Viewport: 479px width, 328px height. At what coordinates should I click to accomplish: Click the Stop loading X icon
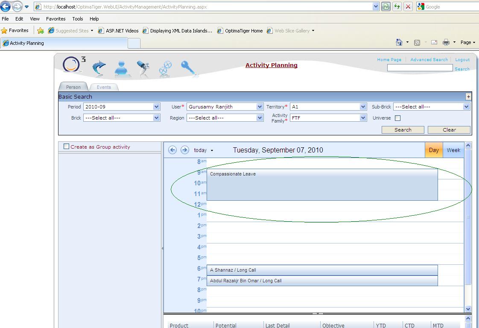coord(408,6)
